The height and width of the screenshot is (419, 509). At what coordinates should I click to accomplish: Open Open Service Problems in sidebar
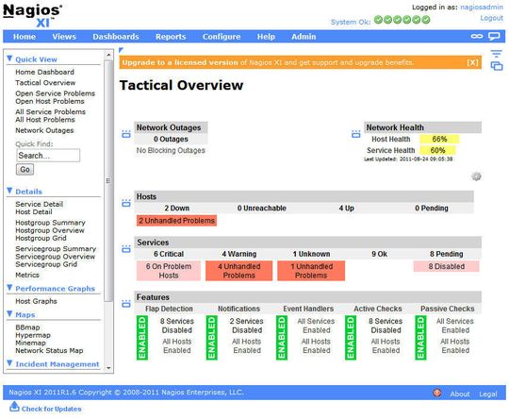[56, 93]
